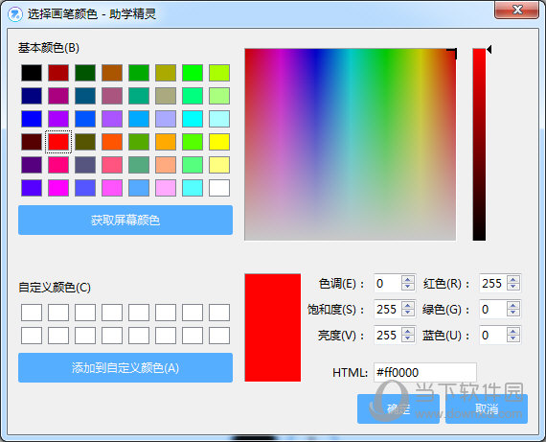
Task: Increase 色调(E) hue with up arrow
Action: (408, 279)
